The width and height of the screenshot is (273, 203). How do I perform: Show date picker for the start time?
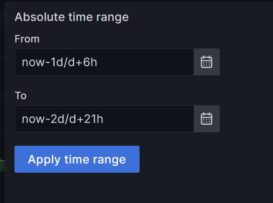207,62
